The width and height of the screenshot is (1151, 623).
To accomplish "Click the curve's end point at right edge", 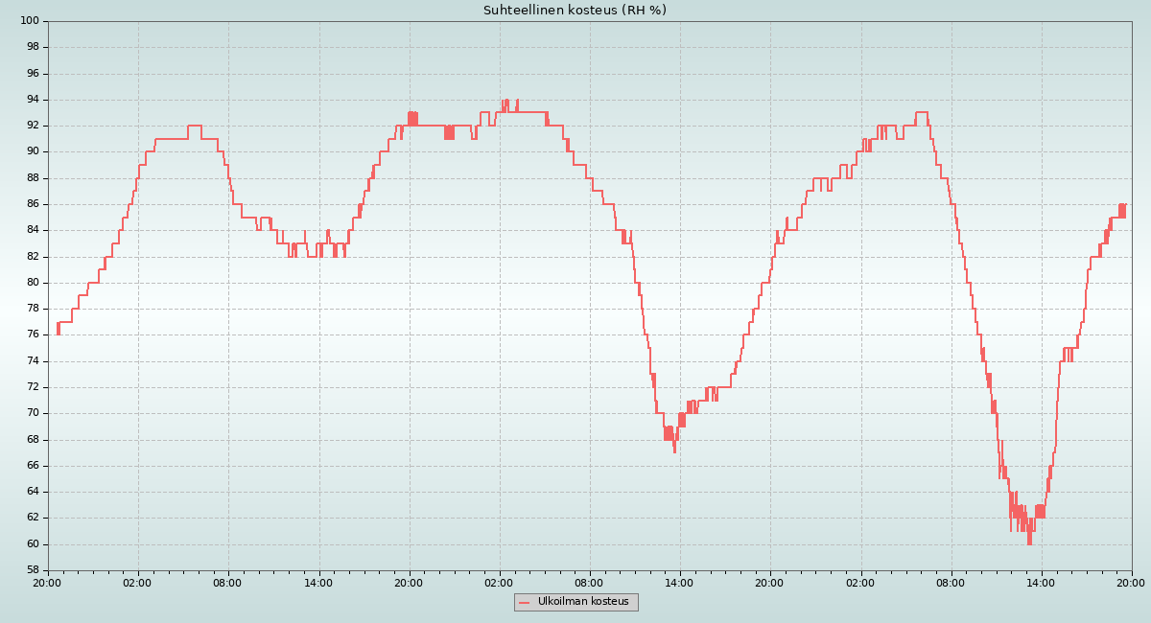I will point(1125,204).
